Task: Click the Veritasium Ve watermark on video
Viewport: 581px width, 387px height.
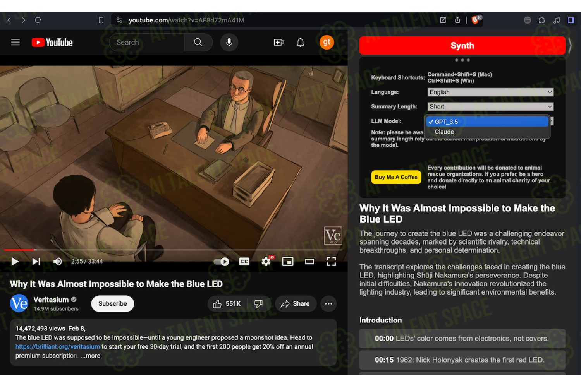Action: pos(333,236)
